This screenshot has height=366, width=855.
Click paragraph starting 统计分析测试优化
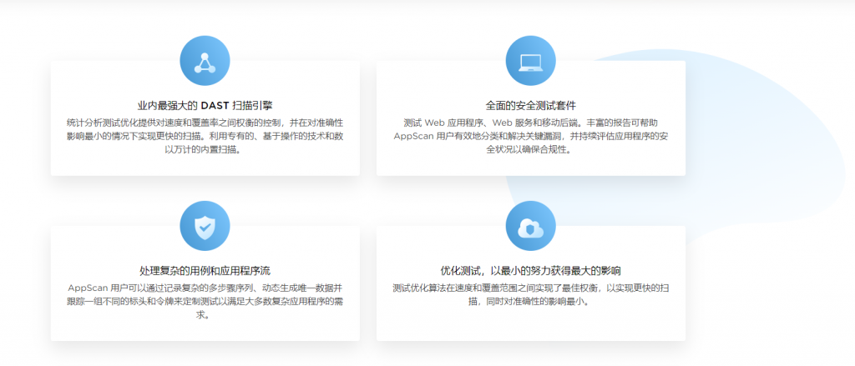(205, 136)
